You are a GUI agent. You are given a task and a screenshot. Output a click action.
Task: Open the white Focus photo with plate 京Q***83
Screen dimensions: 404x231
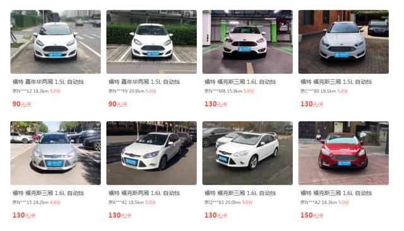pyautogui.click(x=247, y=153)
